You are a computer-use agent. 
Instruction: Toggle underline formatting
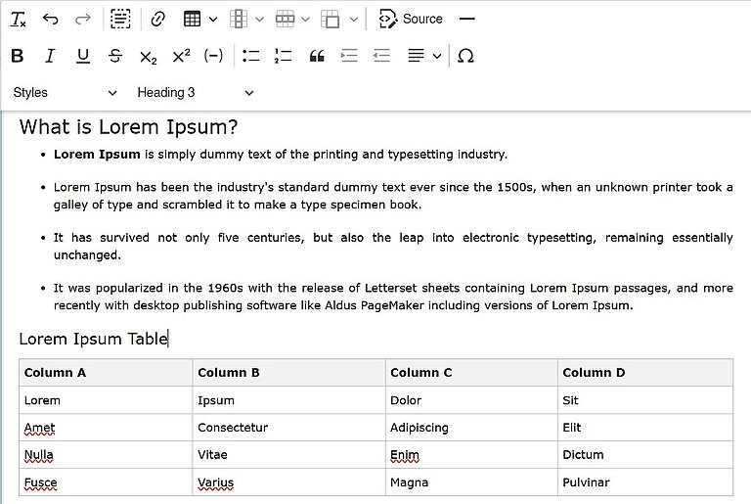(x=83, y=56)
